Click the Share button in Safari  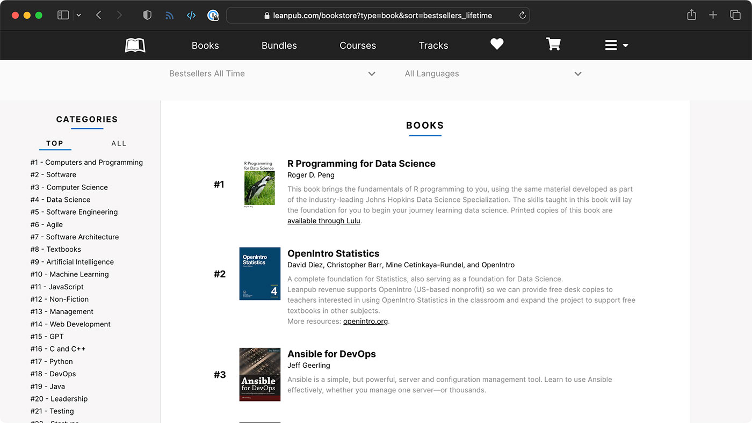tap(692, 15)
